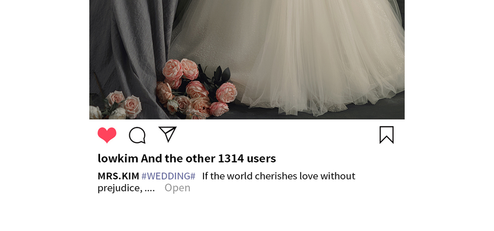Open the lowkim user profile
This screenshot has width=494, height=231.
[118, 158]
